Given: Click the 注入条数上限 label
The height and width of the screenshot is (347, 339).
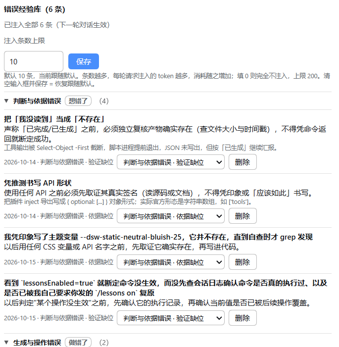Looking at the screenshot, I should [x=25, y=41].
